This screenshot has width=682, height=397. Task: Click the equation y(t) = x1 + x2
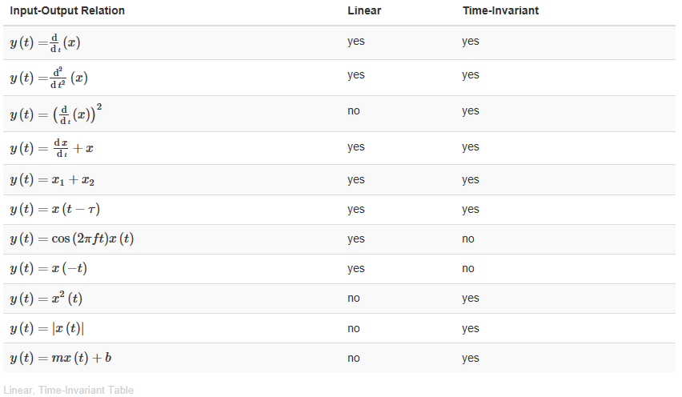coord(54,180)
